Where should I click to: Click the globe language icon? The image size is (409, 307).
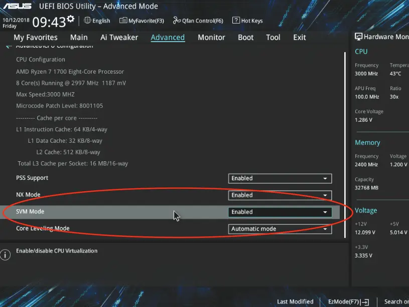pyautogui.click(x=87, y=21)
